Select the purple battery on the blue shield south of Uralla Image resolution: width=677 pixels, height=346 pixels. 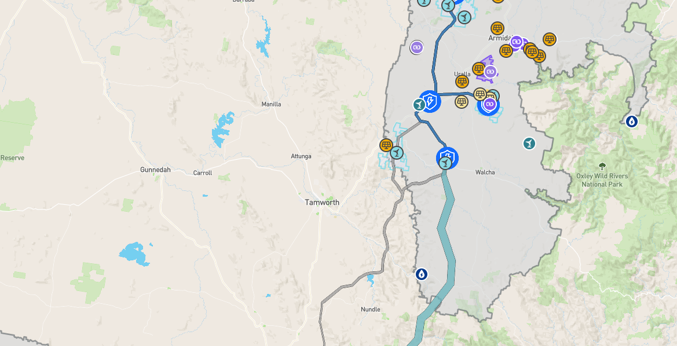point(489,104)
